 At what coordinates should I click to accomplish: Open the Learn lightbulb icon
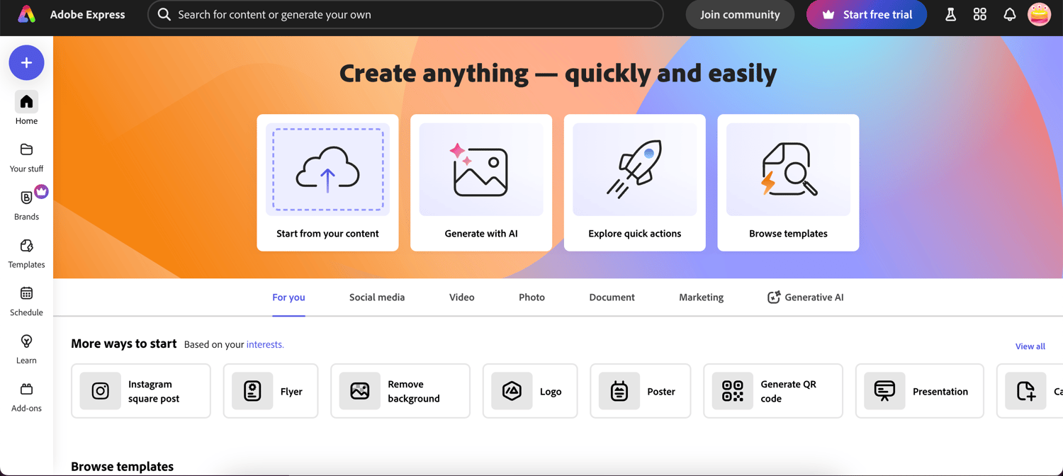[26, 341]
